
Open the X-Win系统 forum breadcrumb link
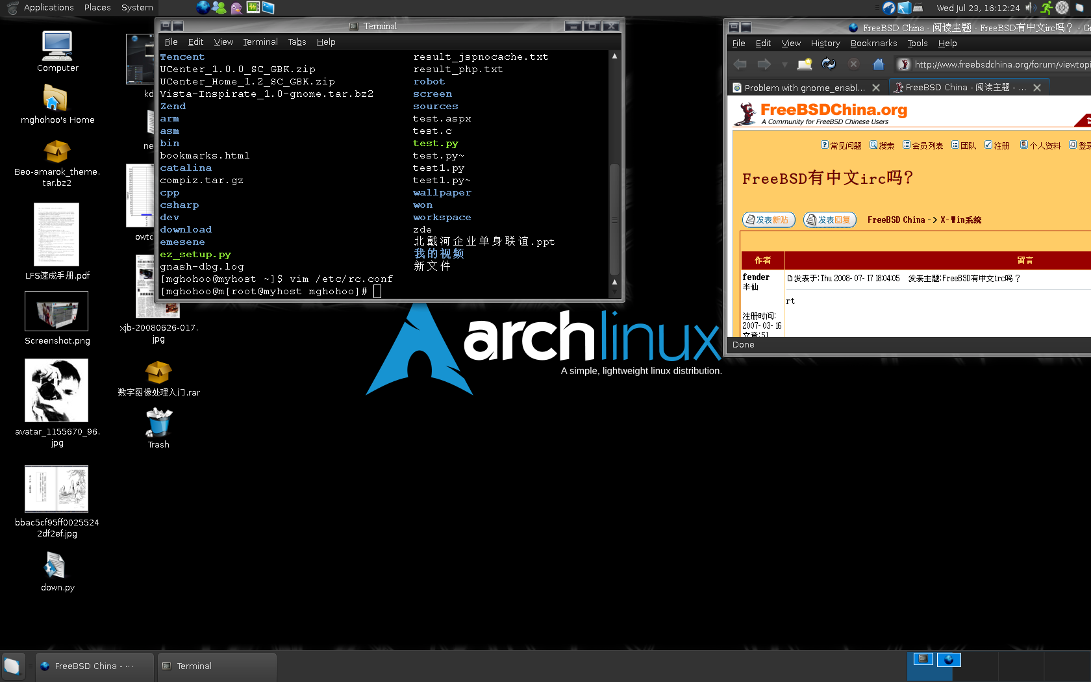pyautogui.click(x=961, y=220)
